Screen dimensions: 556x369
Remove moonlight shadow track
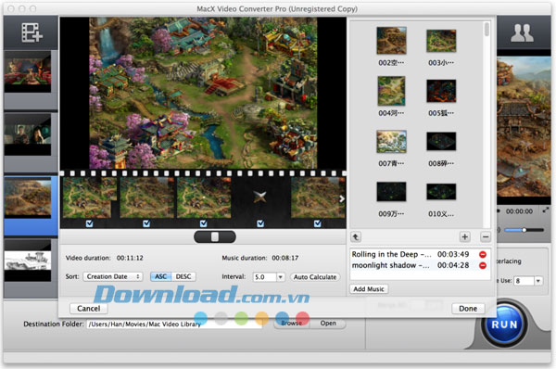pos(483,265)
